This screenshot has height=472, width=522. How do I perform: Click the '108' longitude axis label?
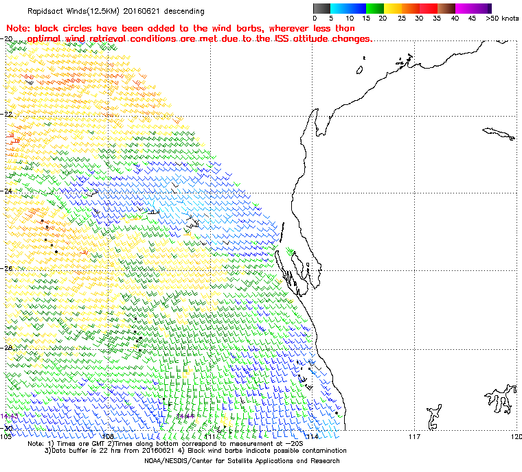(109, 436)
